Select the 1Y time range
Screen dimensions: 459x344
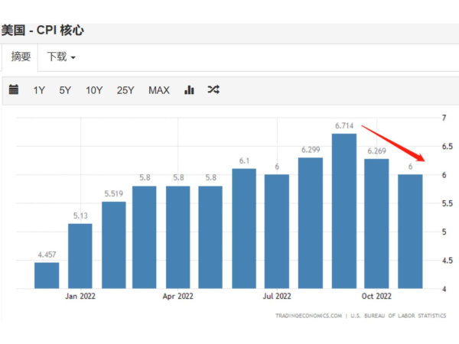pos(39,90)
